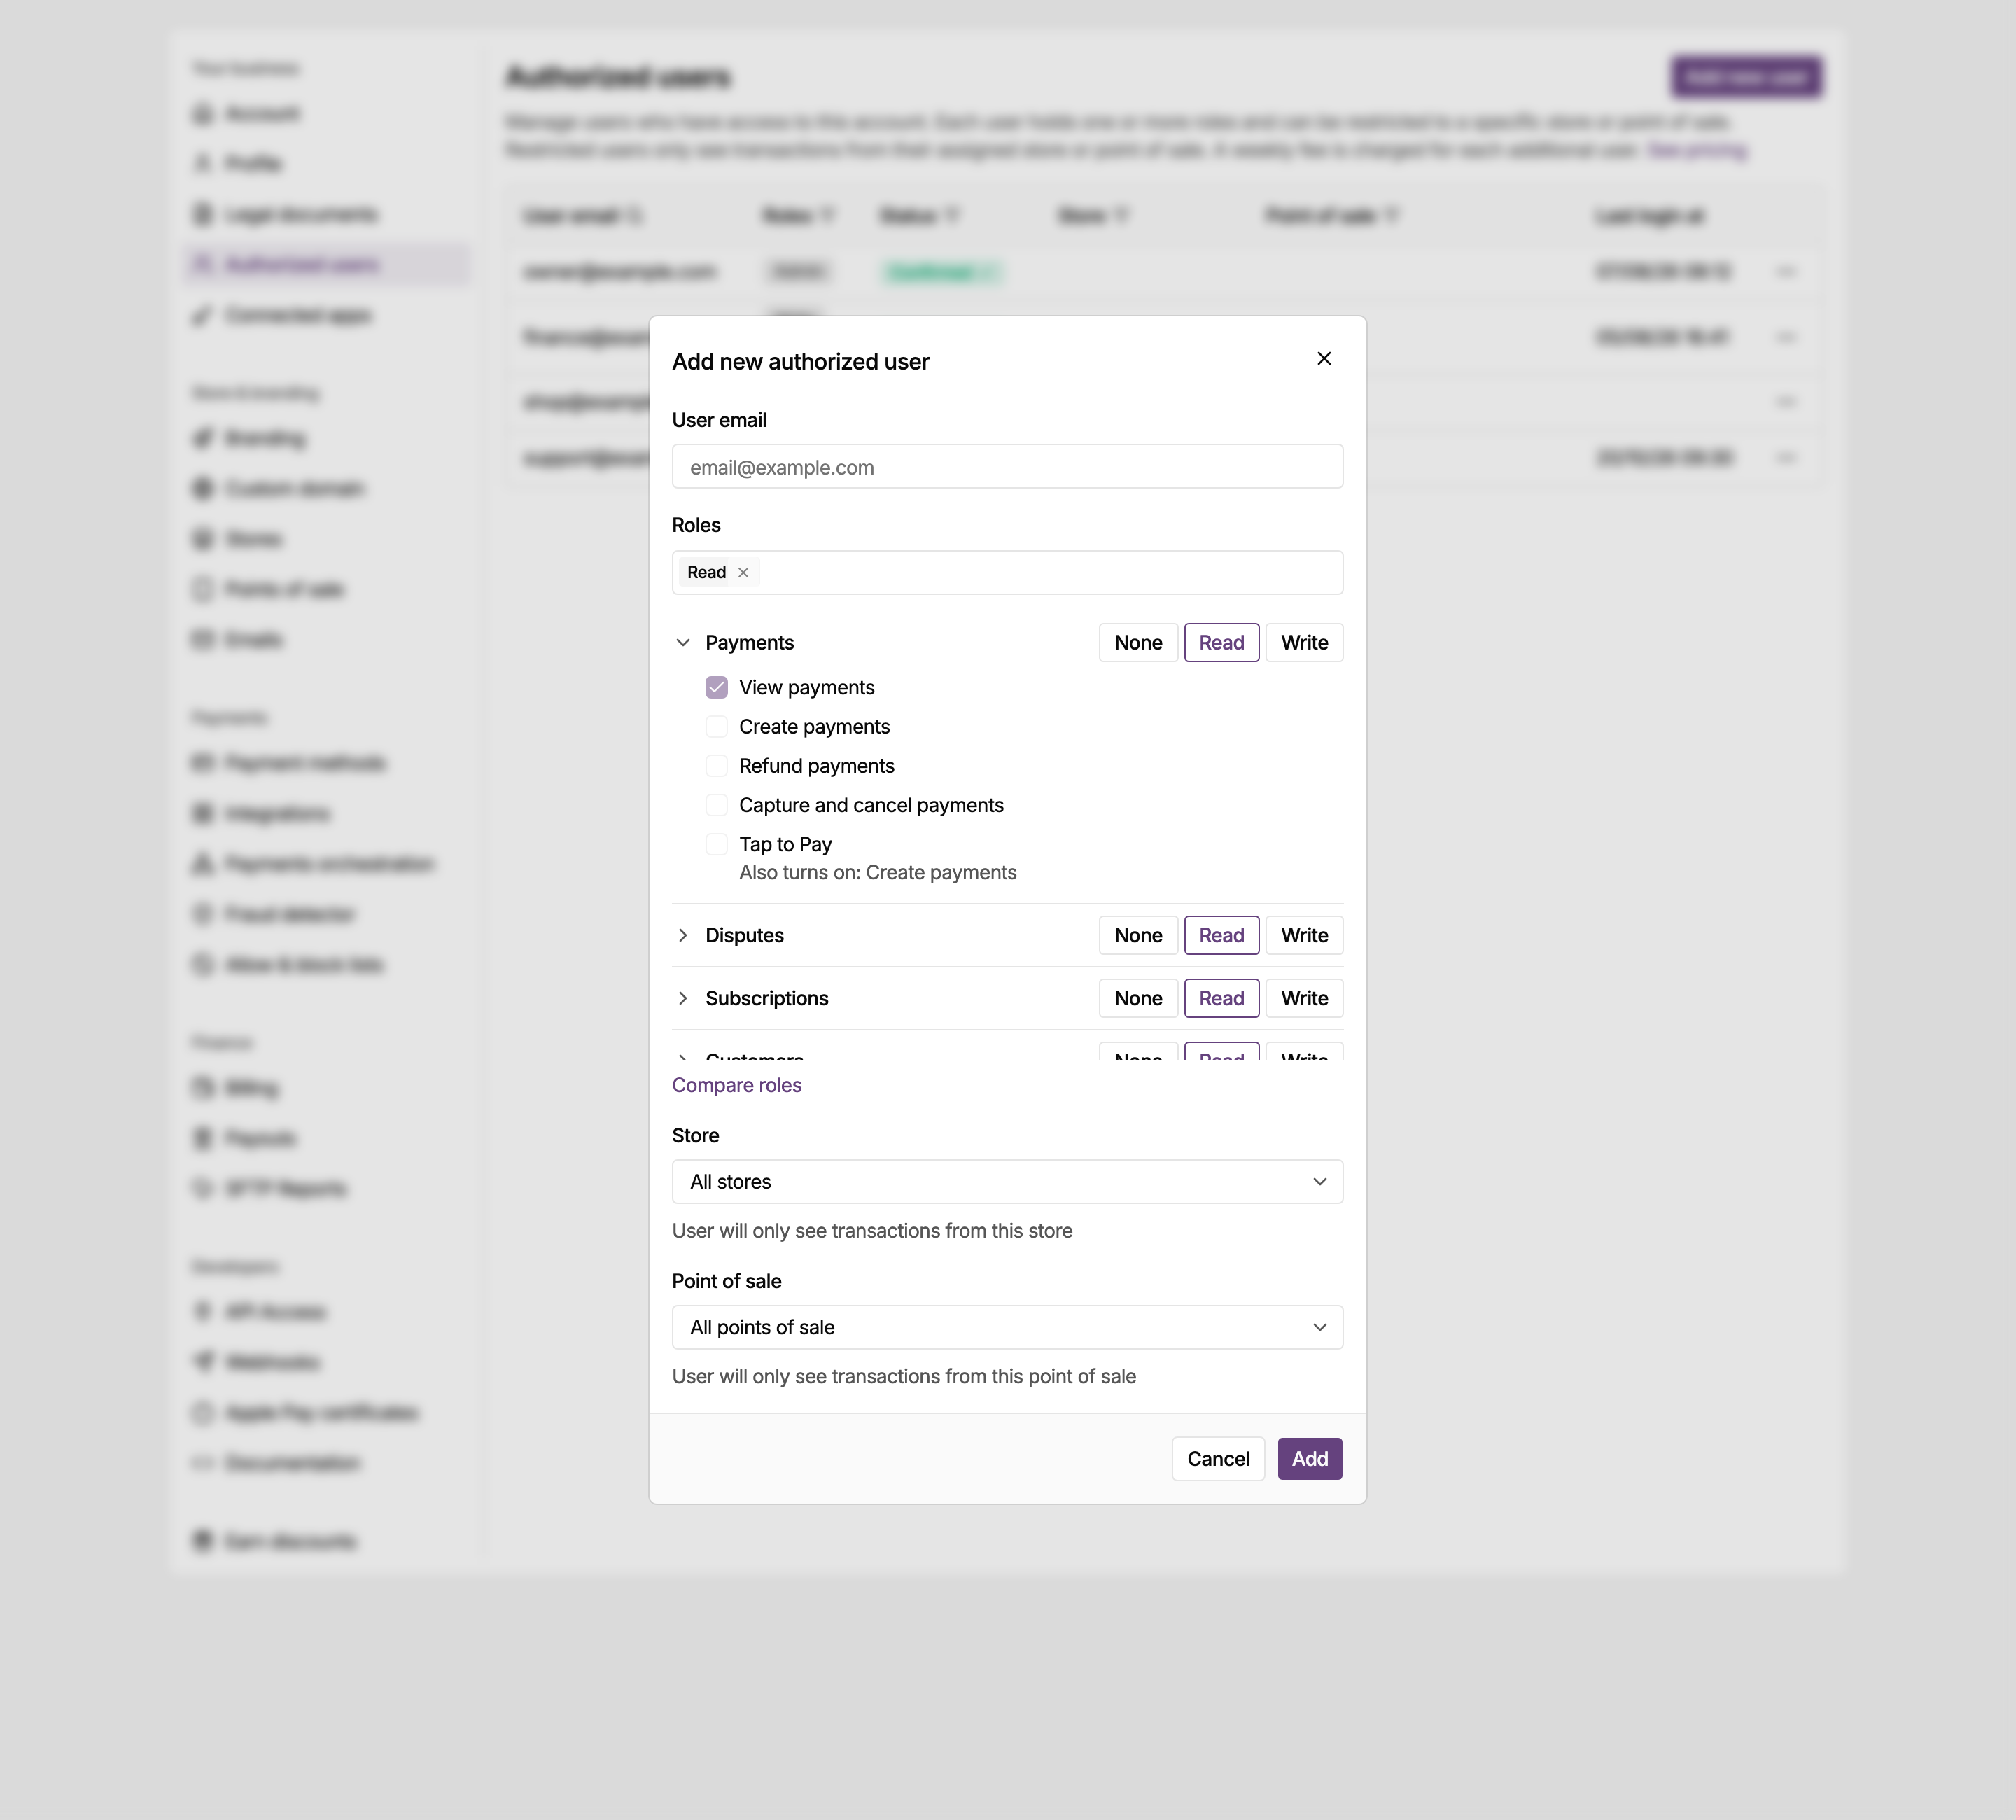The width and height of the screenshot is (2016, 1820).
Task: Set Payments access to Write
Action: 1304,643
